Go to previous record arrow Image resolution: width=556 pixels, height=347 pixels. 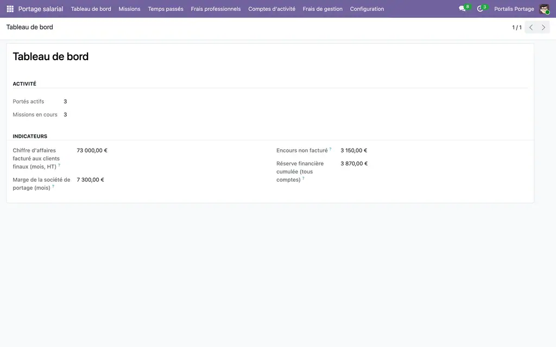click(x=531, y=27)
